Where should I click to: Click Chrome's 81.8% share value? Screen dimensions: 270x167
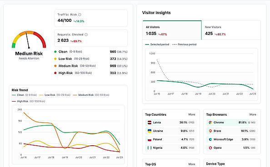242,123
